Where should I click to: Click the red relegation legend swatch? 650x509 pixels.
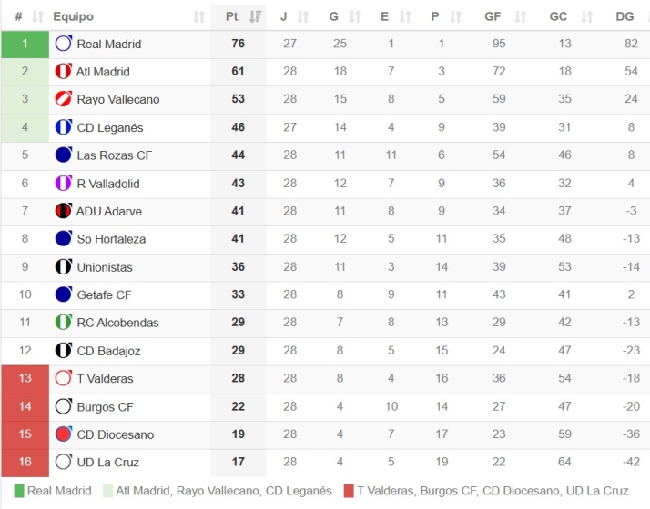(347, 492)
